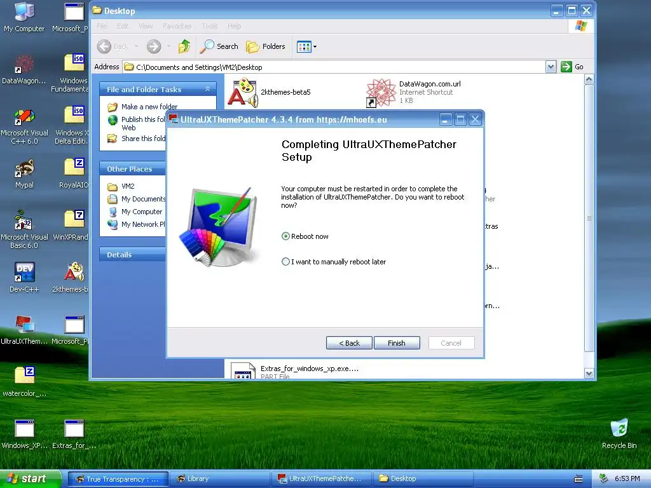
Task: Open the Edit menu in Explorer
Action: pyautogui.click(x=123, y=26)
